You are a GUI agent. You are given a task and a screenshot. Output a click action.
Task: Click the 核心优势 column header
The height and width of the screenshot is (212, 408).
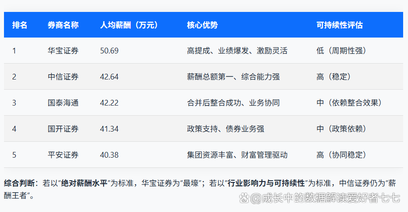point(202,25)
